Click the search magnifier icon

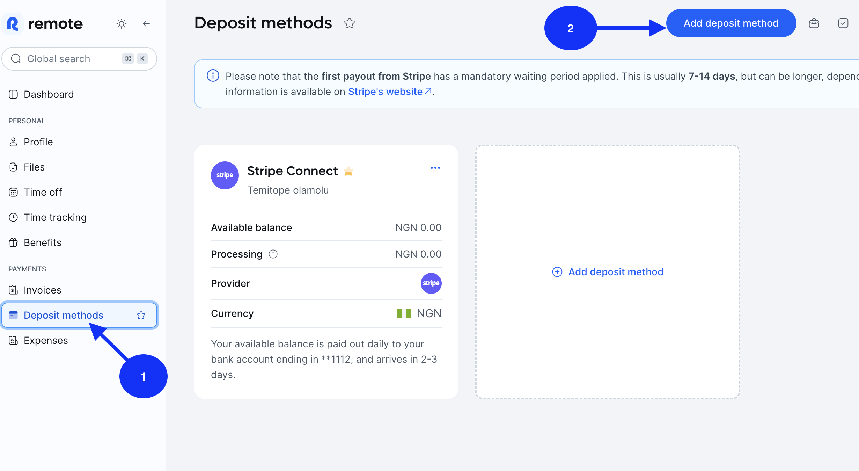tap(16, 59)
